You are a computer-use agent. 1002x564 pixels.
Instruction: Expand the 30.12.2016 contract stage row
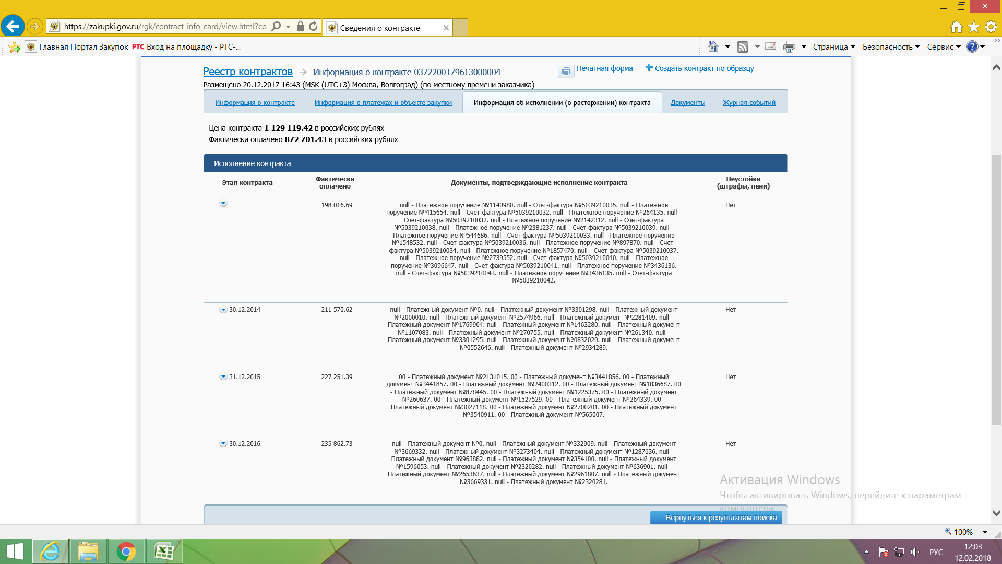click(x=223, y=444)
